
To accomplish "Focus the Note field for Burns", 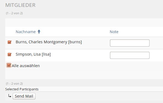I will pos(130,43).
